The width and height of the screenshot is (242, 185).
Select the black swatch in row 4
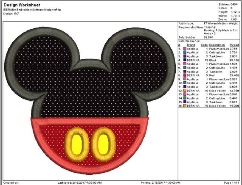[x=185, y=60]
